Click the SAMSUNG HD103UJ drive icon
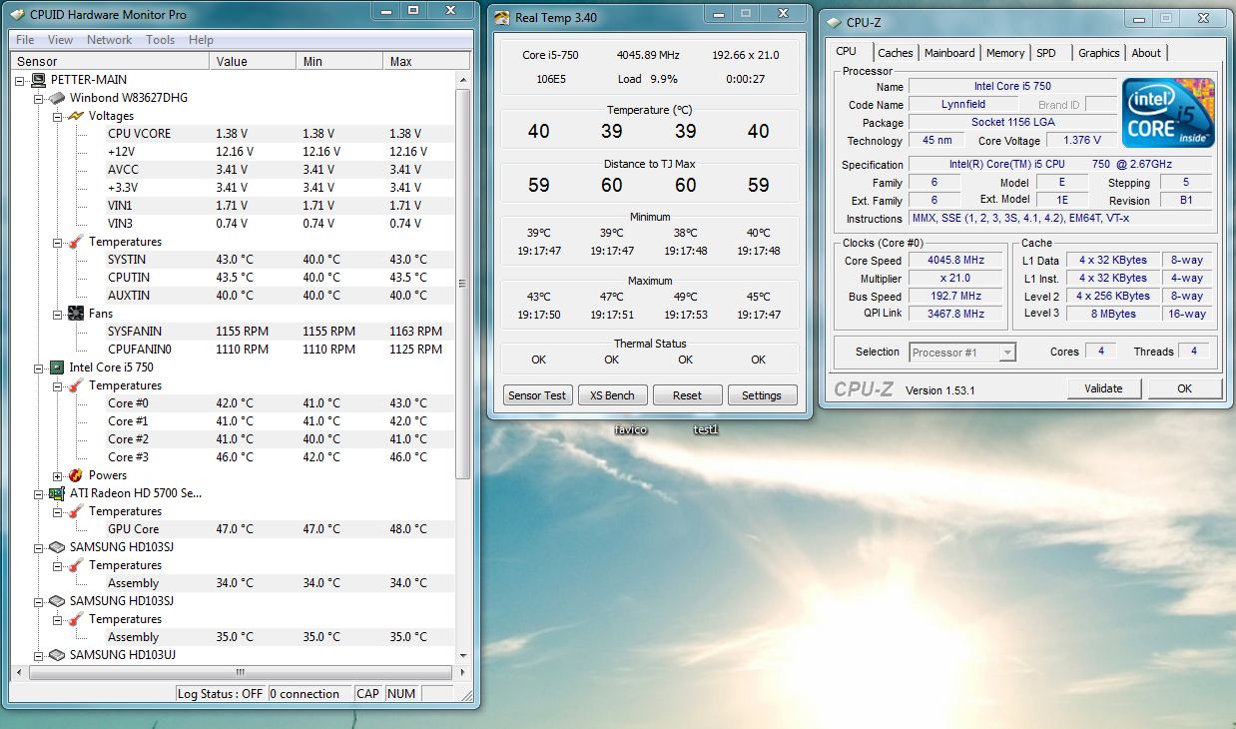The width and height of the screenshot is (1236, 729). pos(57,655)
